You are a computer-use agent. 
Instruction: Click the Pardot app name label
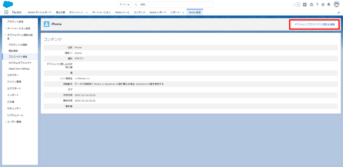tap(17, 13)
